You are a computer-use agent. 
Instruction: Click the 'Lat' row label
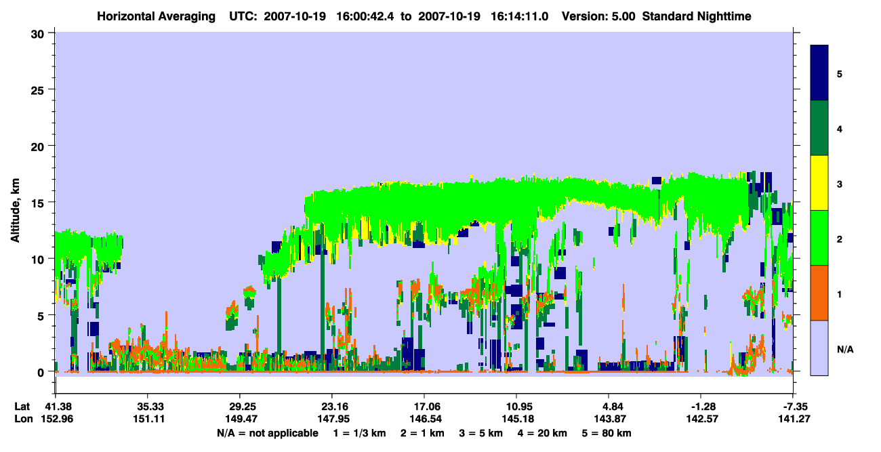[x=22, y=407]
